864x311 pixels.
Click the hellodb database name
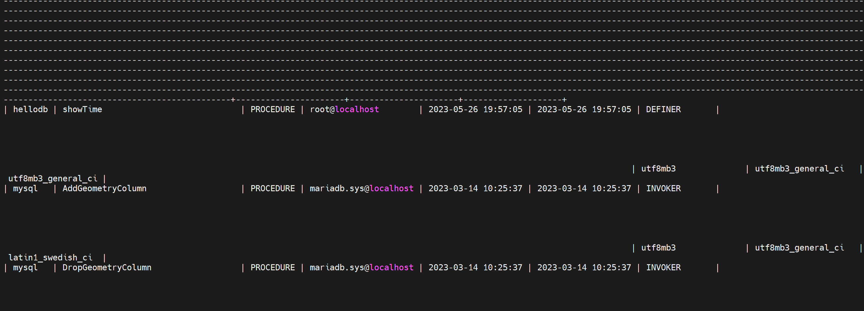coord(30,110)
